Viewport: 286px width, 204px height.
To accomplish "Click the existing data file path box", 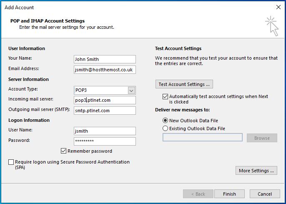I will [x=202, y=138].
